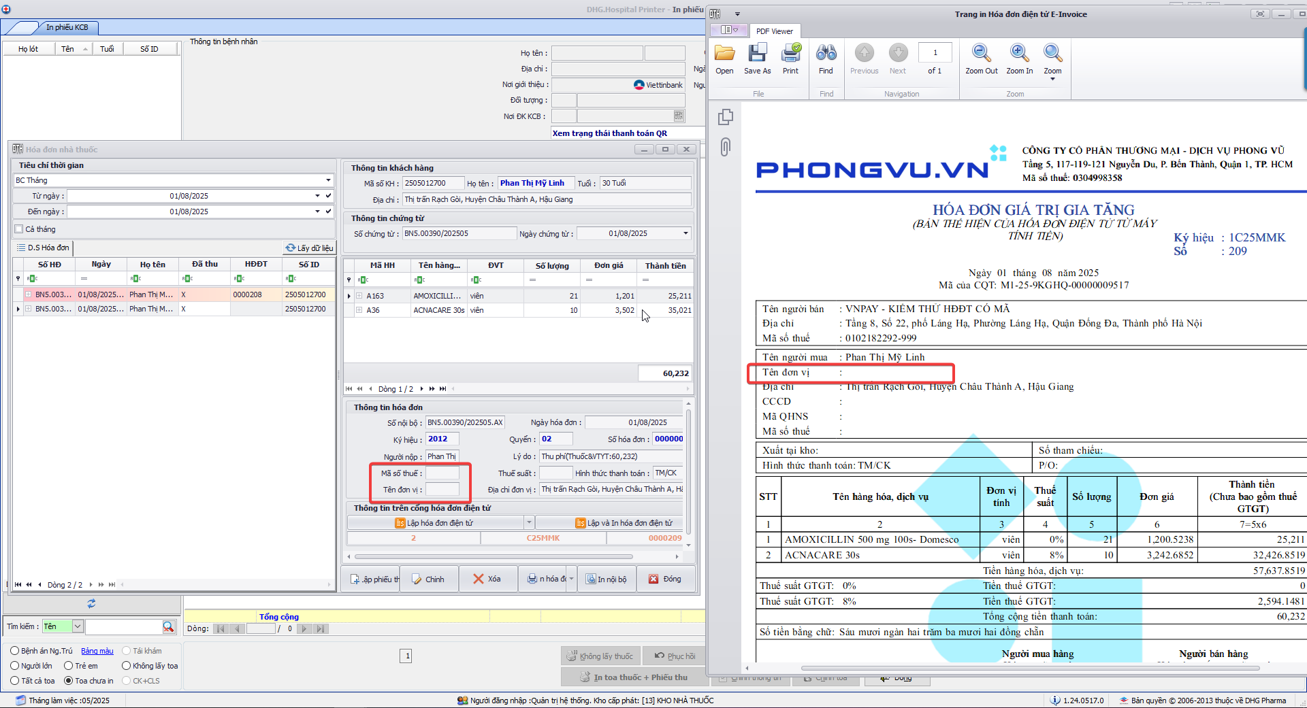1307x708 pixels.
Task: Click the Không lấy thuốc button
Action: click(x=600, y=656)
